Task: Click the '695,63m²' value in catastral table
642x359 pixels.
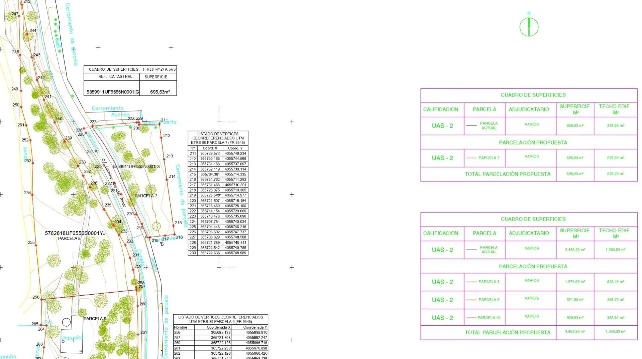Action: point(160,92)
